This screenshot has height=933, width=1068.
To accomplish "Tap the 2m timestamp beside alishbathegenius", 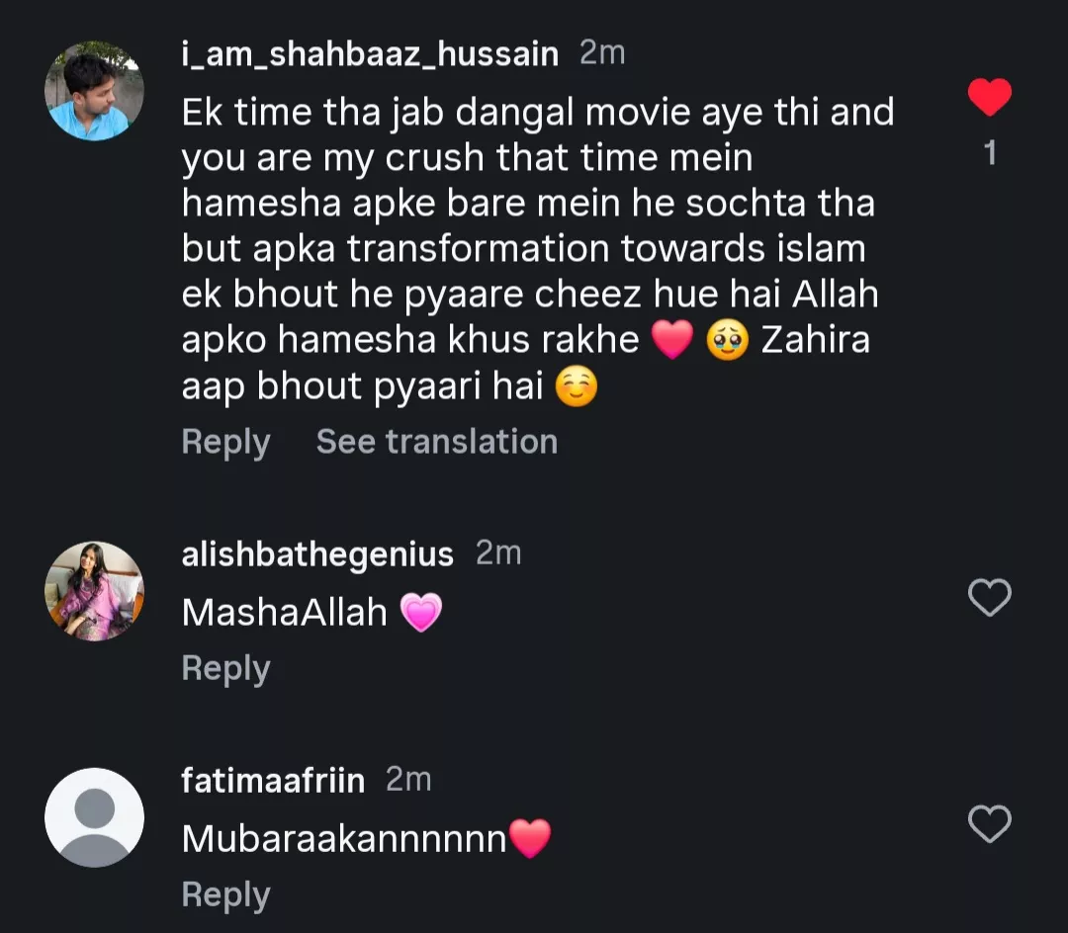I will tap(498, 553).
